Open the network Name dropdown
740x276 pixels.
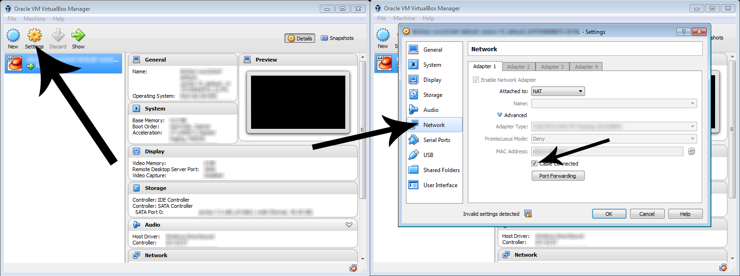click(x=614, y=103)
